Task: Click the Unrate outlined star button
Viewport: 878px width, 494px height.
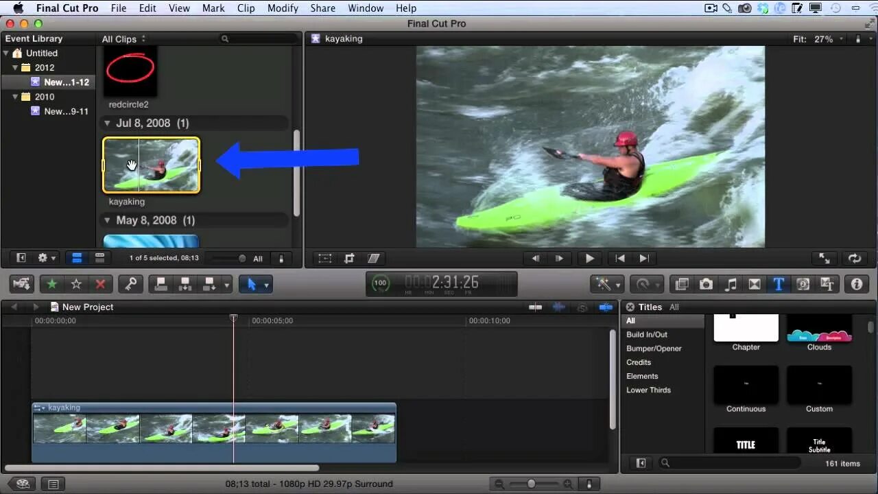Action: click(x=76, y=284)
